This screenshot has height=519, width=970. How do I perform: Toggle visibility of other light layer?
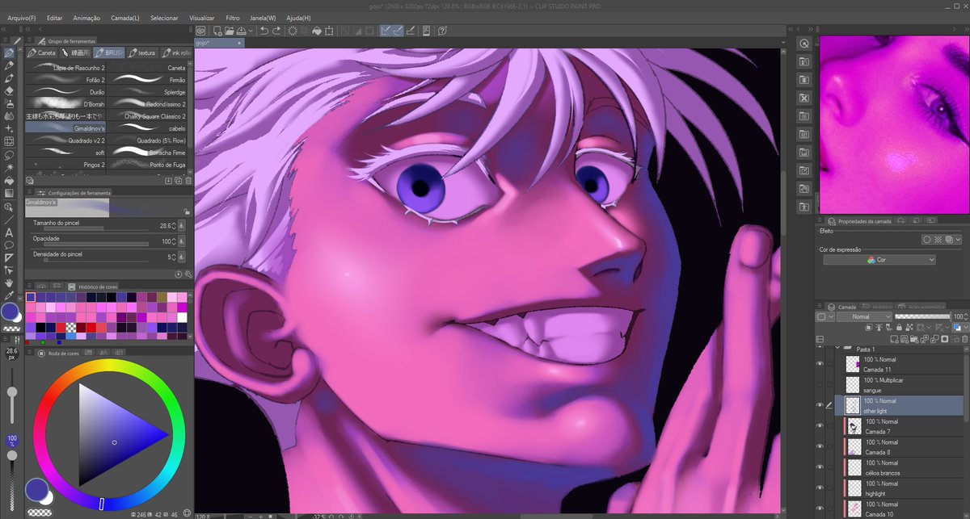[x=820, y=405]
